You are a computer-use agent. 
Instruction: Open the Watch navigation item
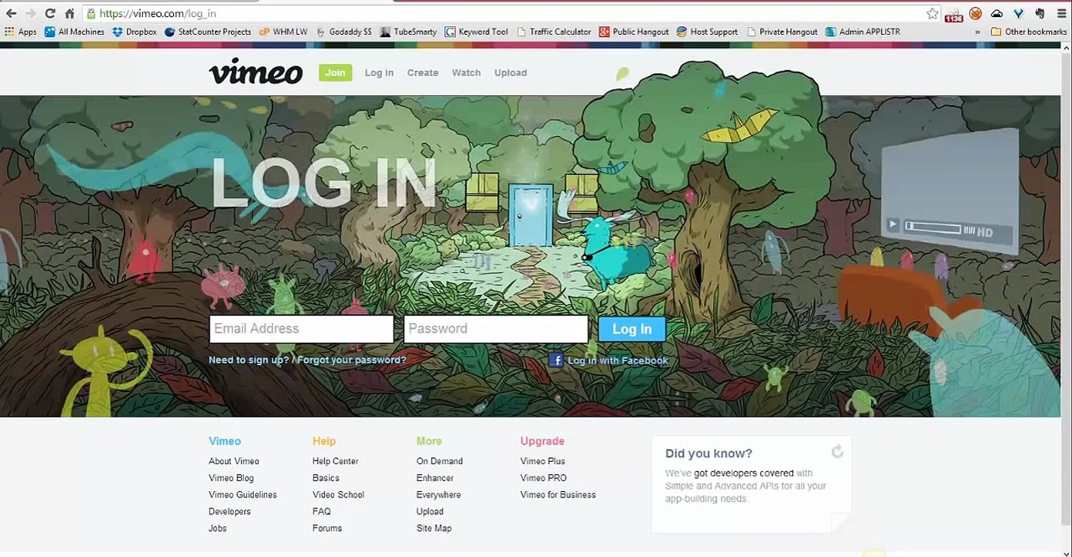tap(466, 73)
